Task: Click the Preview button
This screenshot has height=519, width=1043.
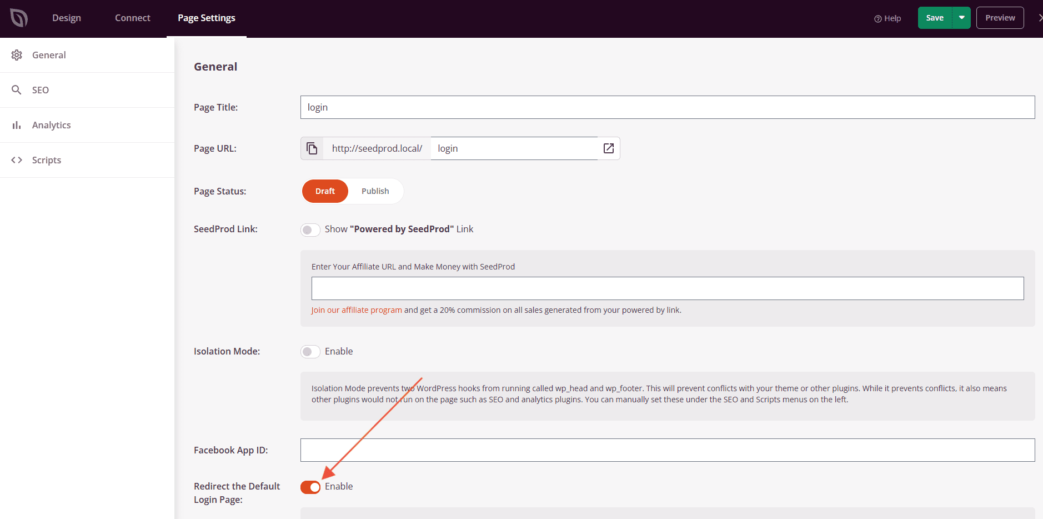Action: (x=1000, y=18)
